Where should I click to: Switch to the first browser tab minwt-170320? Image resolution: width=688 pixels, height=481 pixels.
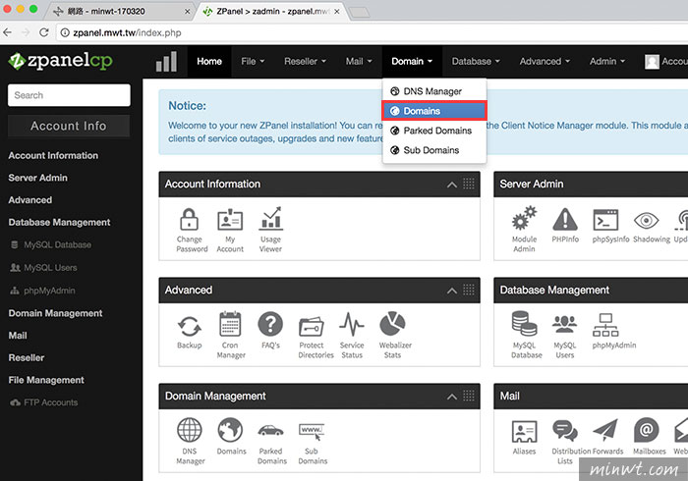coord(119,11)
